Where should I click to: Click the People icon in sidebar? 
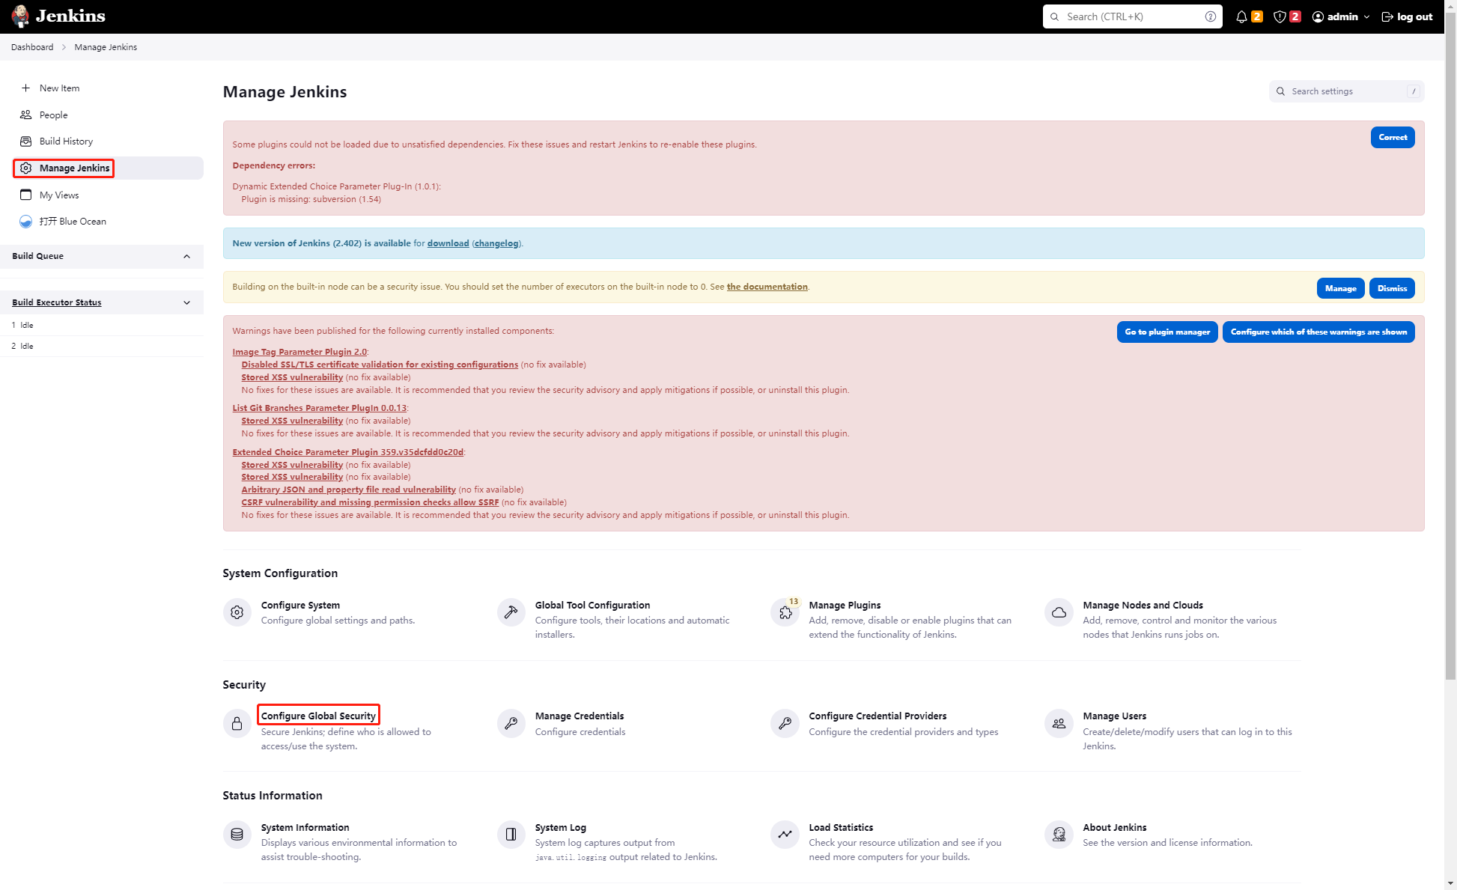point(25,115)
